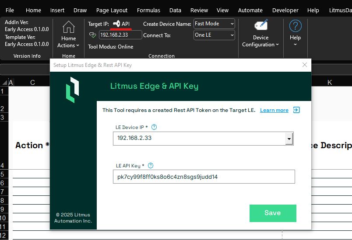The height and width of the screenshot is (240, 352).
Task: Switch to the Data tab
Action: 175,10
